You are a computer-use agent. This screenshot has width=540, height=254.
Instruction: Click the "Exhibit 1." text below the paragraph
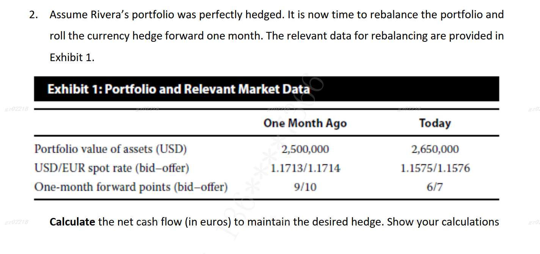click(72, 58)
